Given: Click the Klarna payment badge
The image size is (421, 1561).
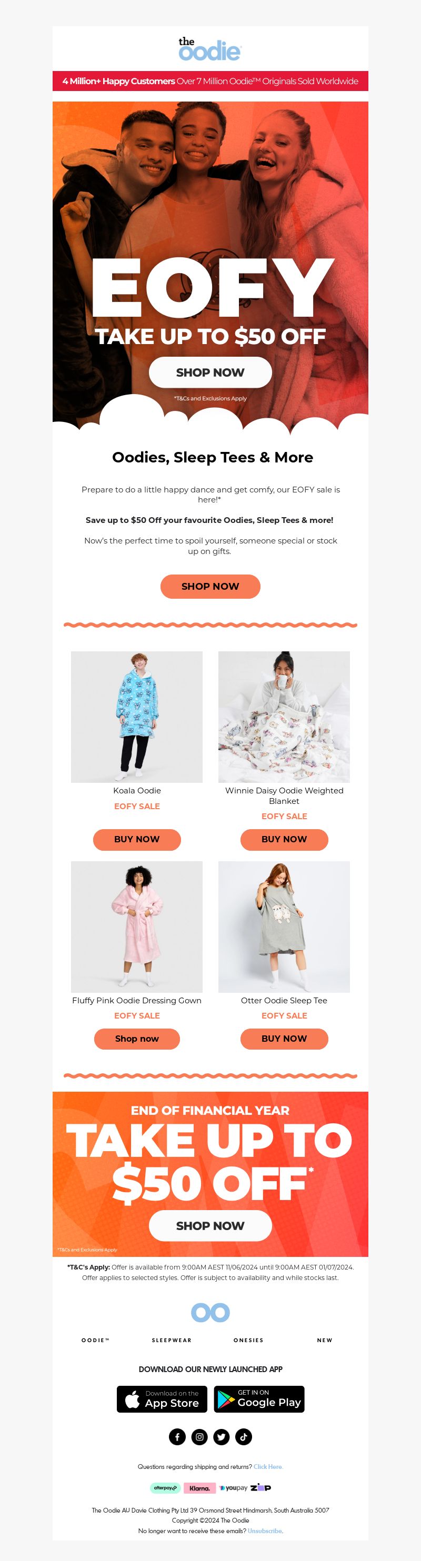Looking at the screenshot, I should (x=199, y=1488).
